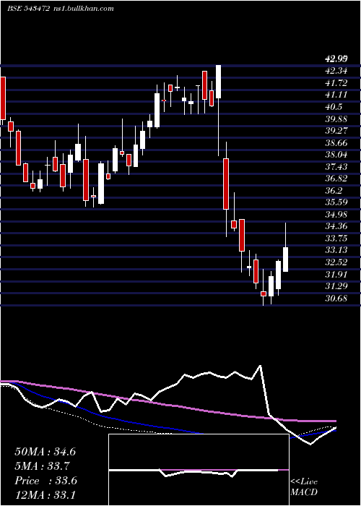
Task: Click the 41.72 price axis label
Action: (336, 83)
